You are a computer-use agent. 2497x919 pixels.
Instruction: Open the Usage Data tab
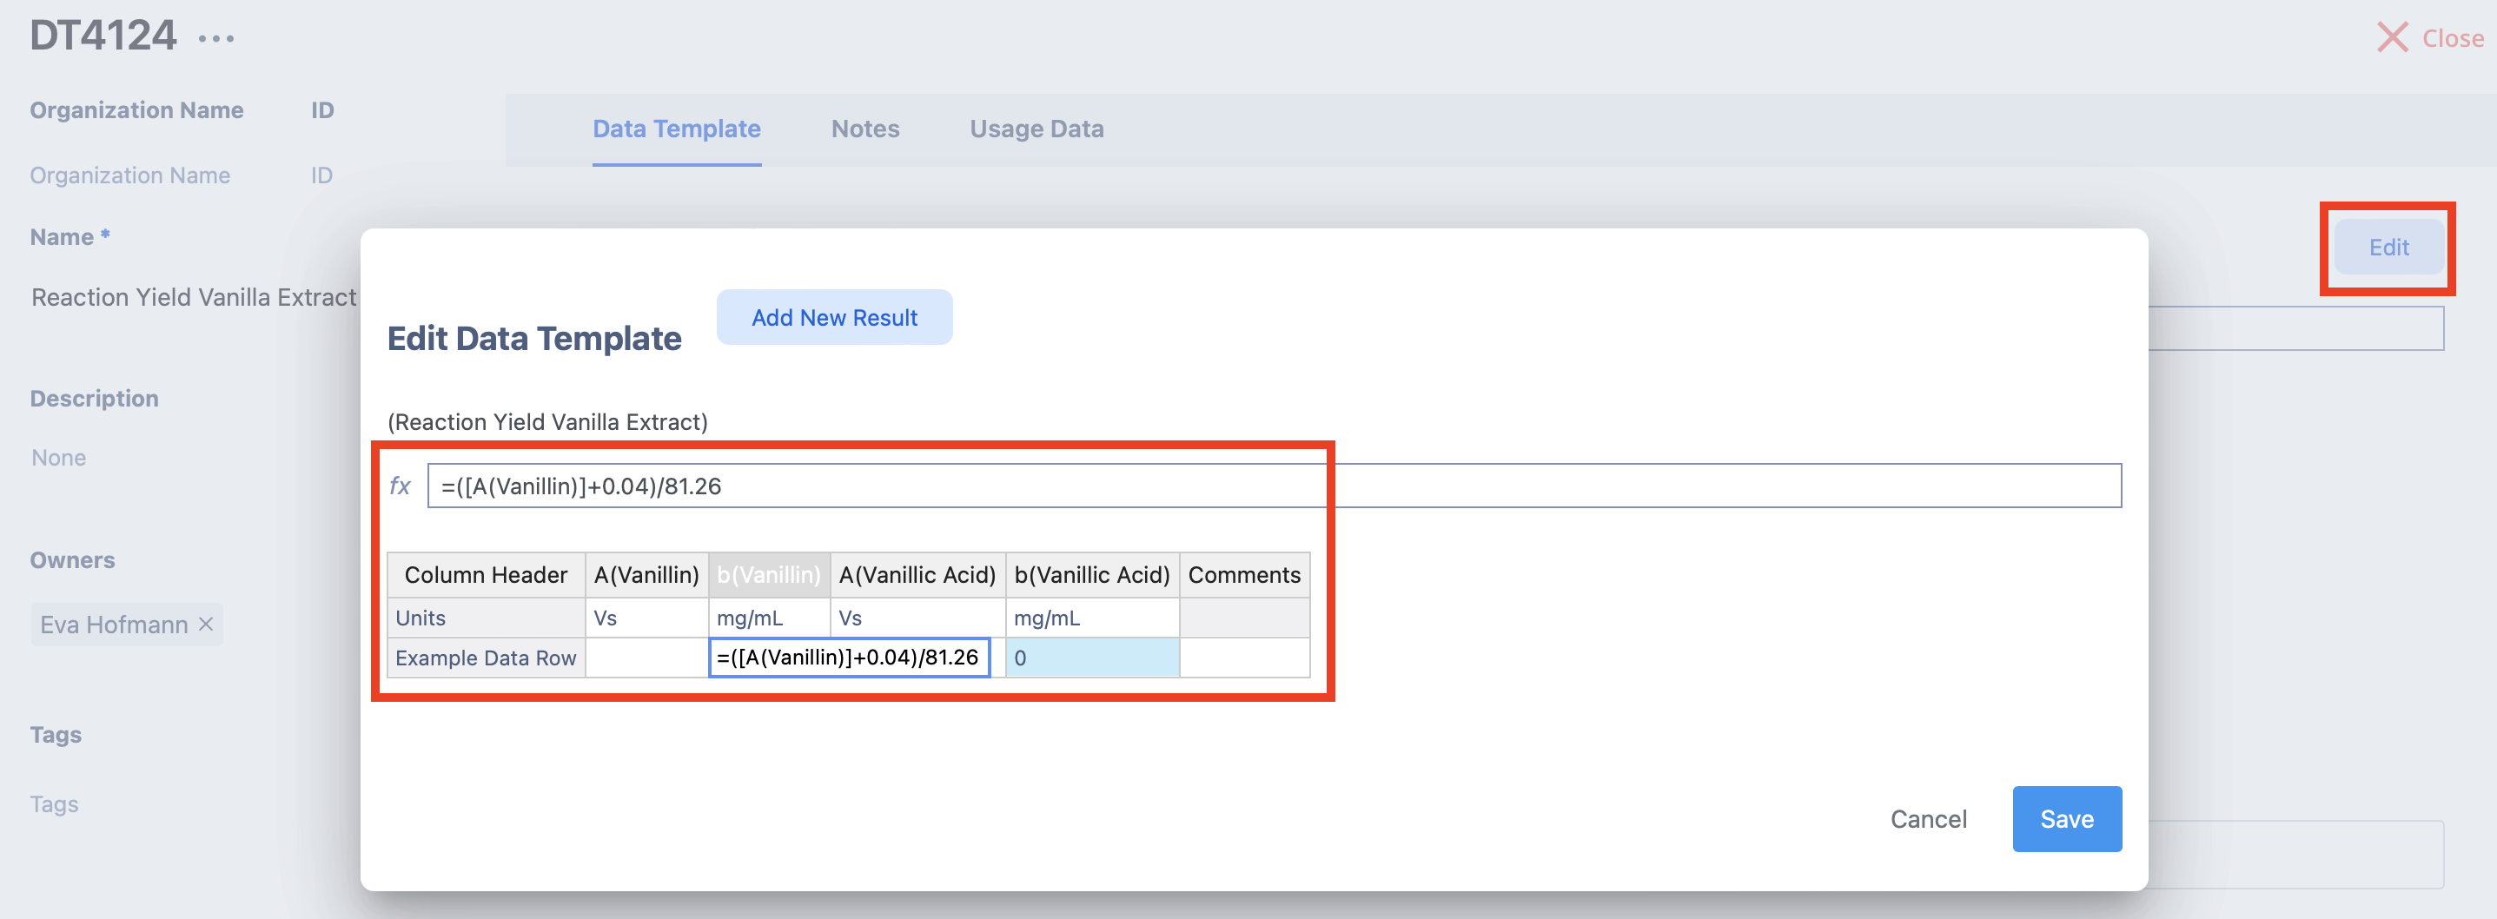pyautogui.click(x=1037, y=129)
